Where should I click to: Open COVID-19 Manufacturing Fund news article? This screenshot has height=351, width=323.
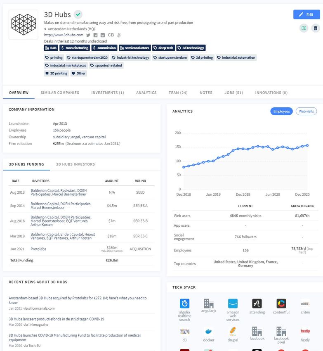pyautogui.click(x=75, y=337)
